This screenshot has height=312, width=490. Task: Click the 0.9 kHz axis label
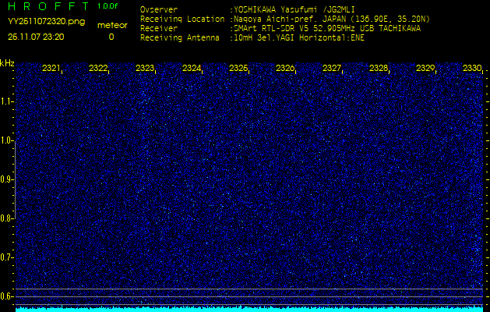[x=7, y=179]
